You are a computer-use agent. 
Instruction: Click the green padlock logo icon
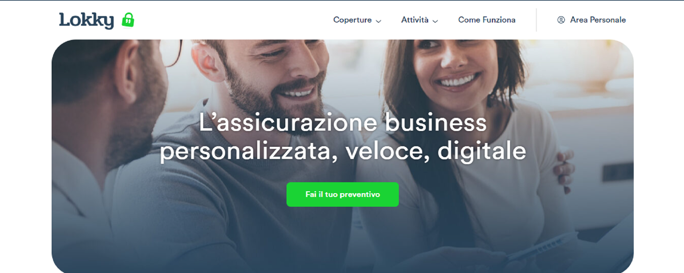(128, 20)
